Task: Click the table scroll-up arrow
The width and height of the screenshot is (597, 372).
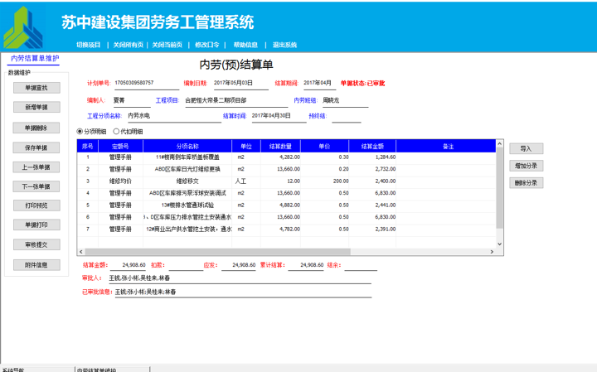Action: click(499, 144)
